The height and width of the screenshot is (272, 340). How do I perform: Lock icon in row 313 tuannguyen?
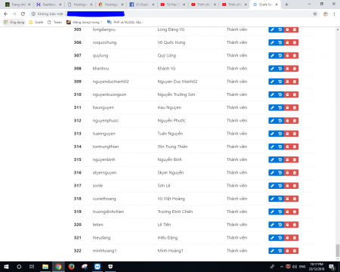tap(287, 134)
